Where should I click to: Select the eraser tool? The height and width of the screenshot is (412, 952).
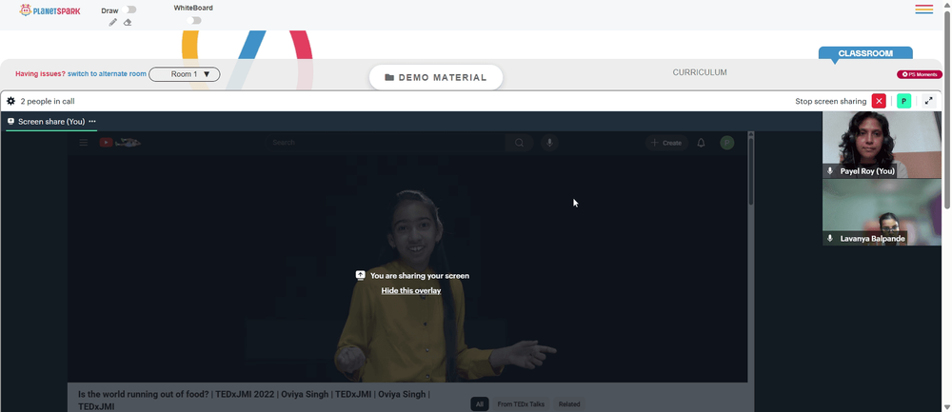128,23
